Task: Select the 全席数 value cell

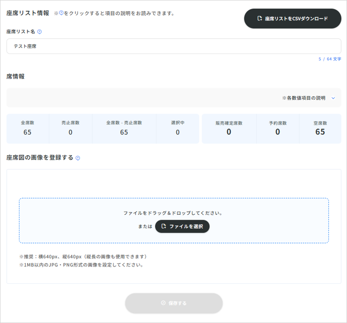Action: [27, 128]
